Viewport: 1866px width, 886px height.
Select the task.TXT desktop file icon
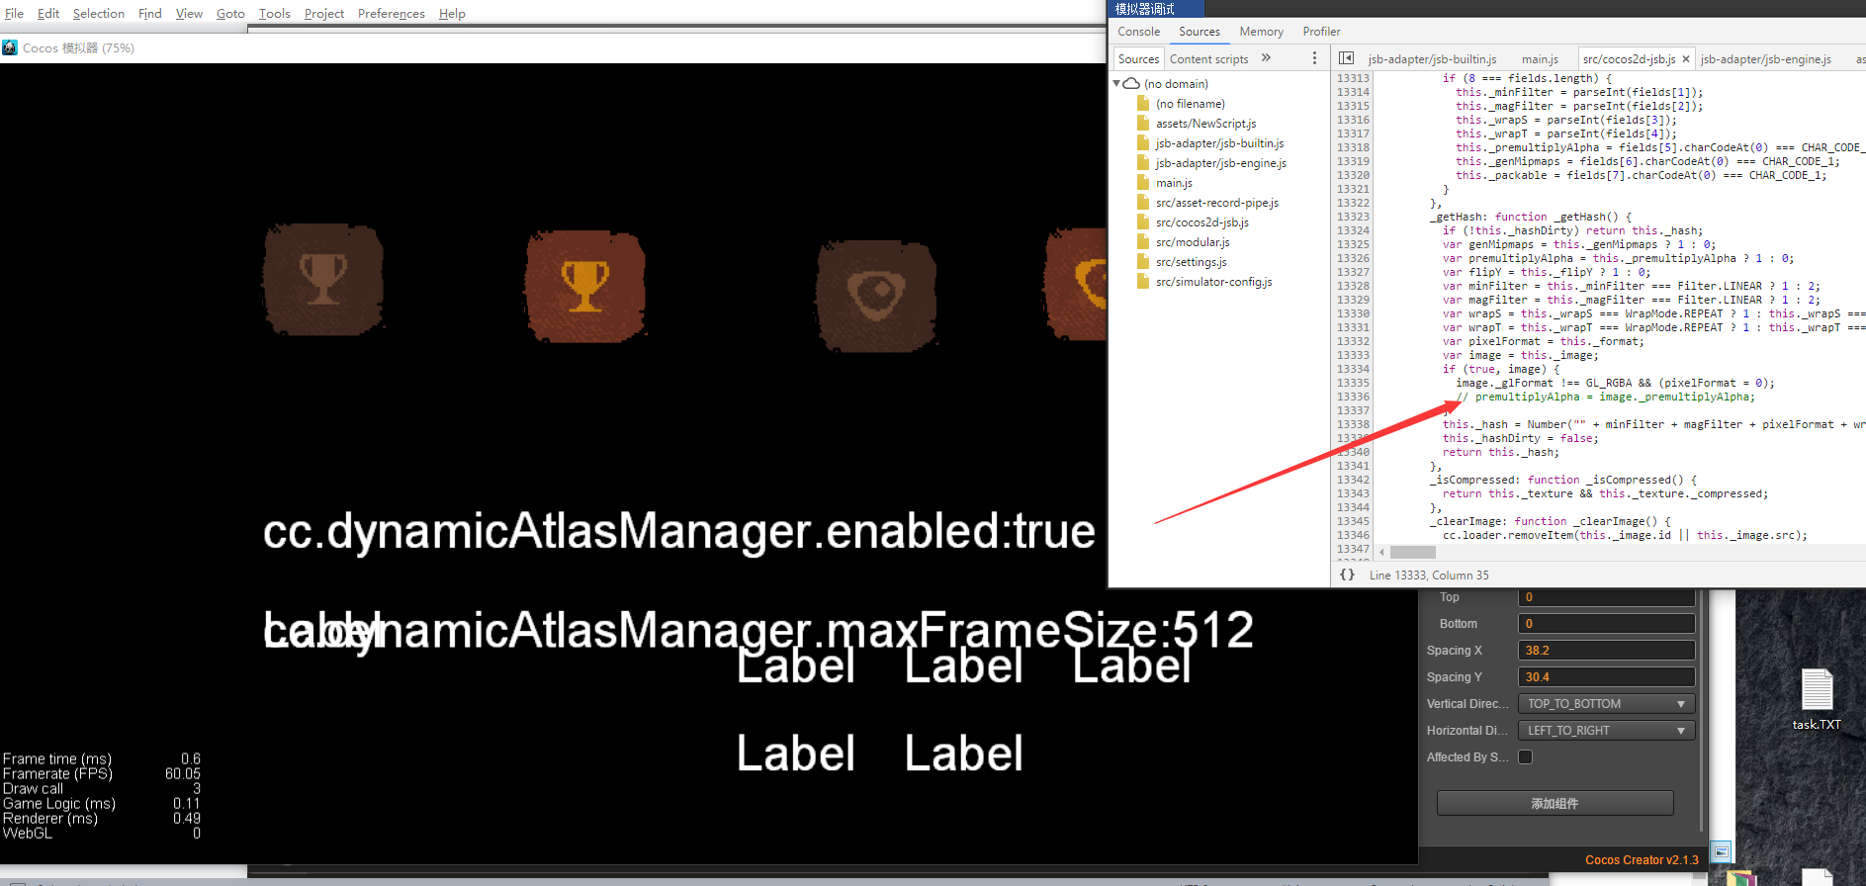coord(1817,700)
